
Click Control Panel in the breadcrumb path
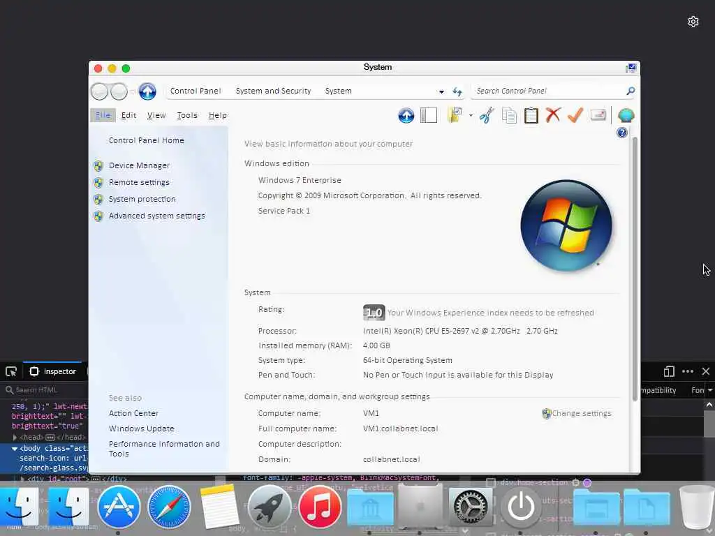[x=196, y=91]
